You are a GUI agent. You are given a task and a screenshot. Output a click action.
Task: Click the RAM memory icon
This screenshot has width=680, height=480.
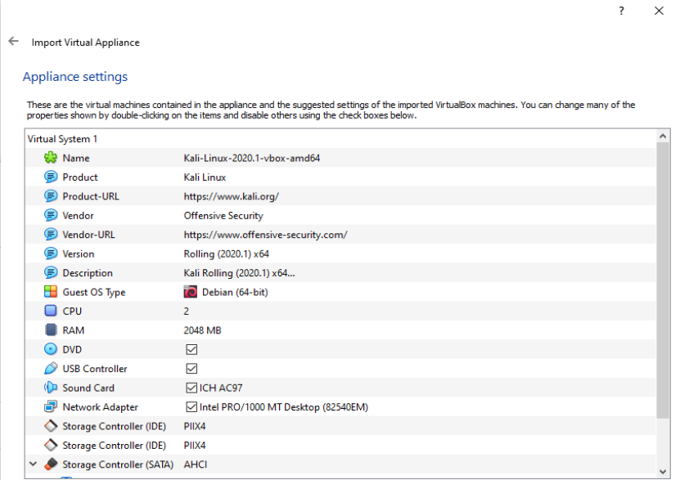51,330
